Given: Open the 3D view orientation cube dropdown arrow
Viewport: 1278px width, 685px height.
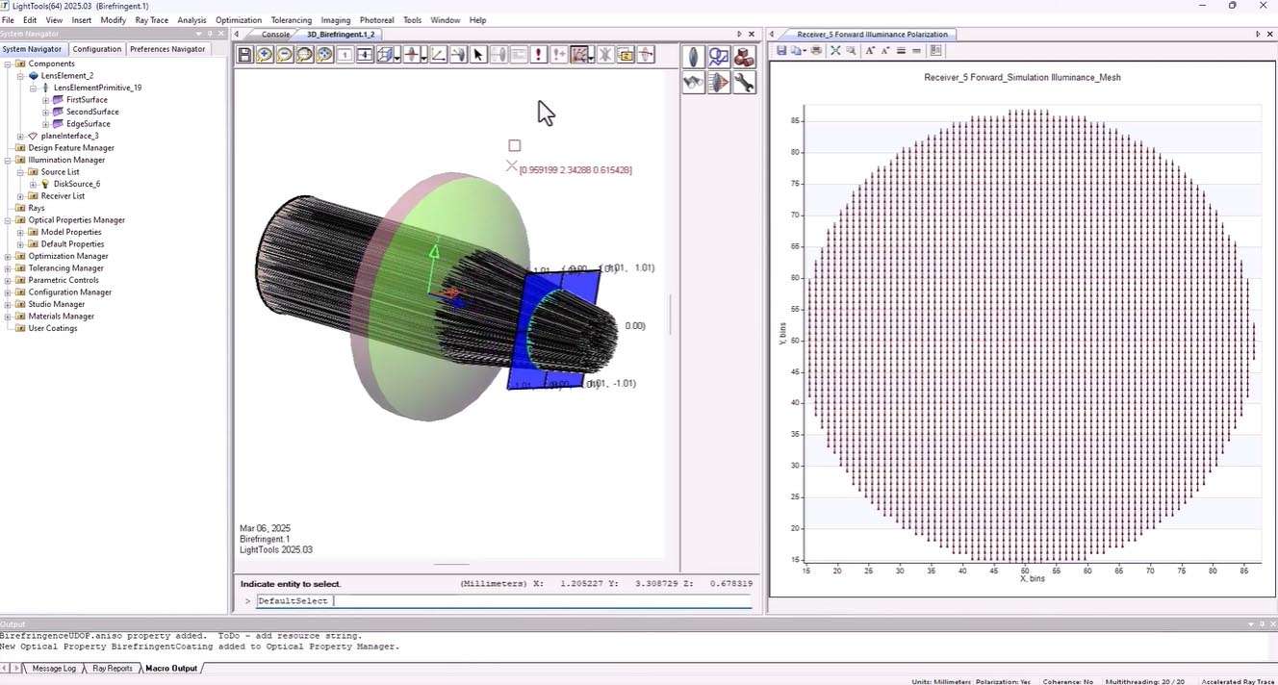Looking at the screenshot, I should [398, 57].
